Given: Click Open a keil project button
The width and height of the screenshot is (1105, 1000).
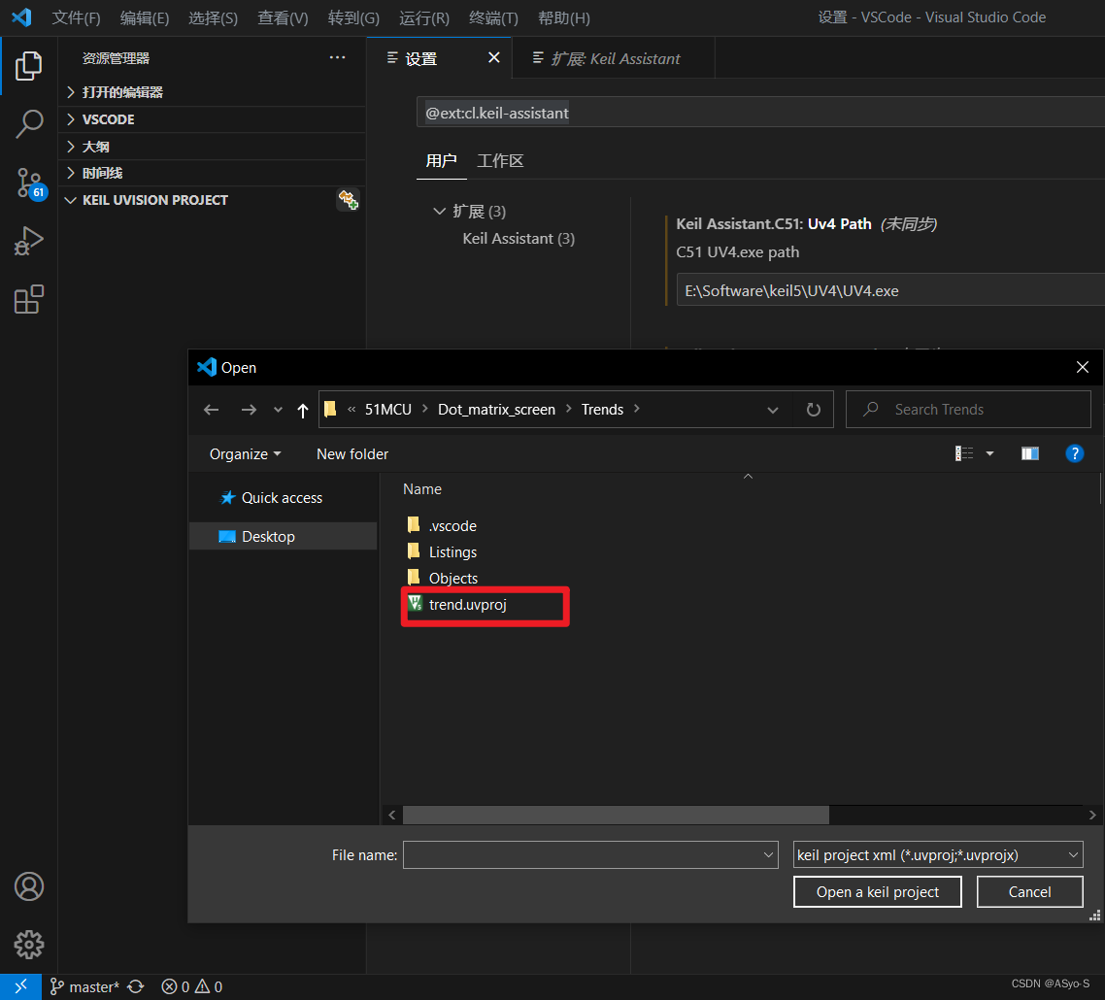Looking at the screenshot, I should [x=878, y=892].
